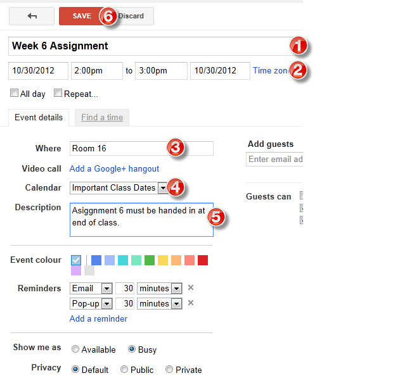This screenshot has height=378, width=412.
Task: Switch to the Find a time tab
Action: pos(102,117)
